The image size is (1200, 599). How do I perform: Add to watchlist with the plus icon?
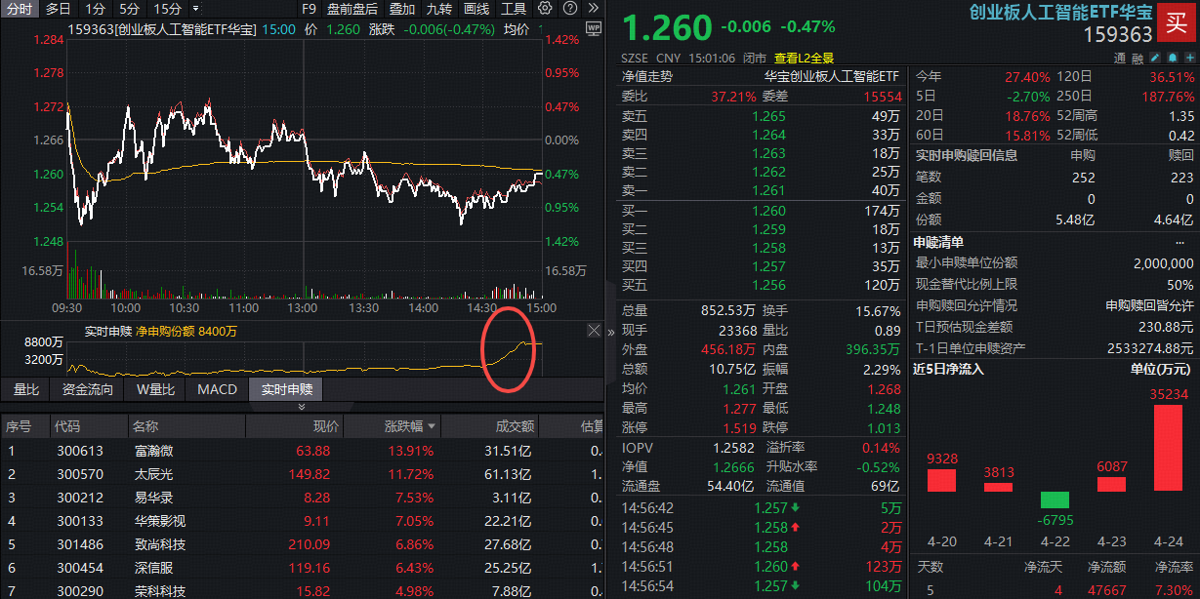click(1190, 59)
